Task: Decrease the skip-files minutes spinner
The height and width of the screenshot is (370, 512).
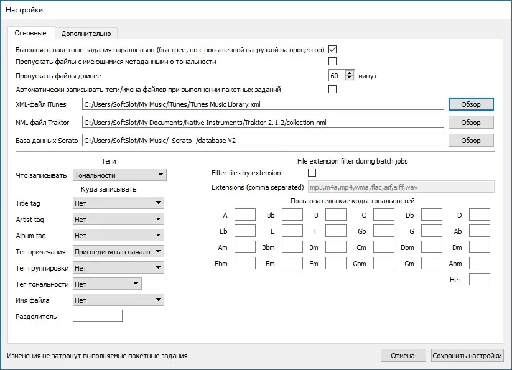Action: coord(350,78)
